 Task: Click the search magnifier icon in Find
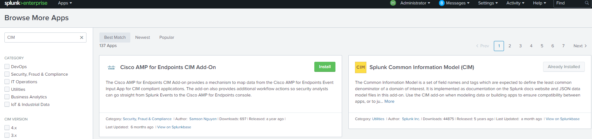point(587,3)
